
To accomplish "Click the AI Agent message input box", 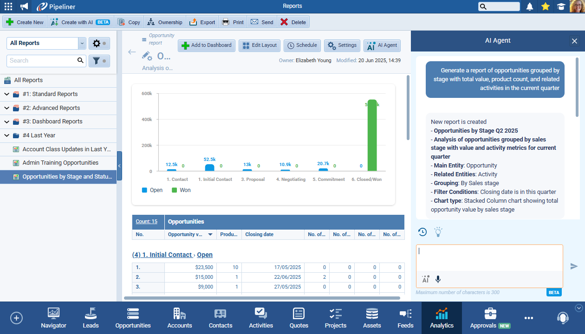I will pyautogui.click(x=489, y=258).
